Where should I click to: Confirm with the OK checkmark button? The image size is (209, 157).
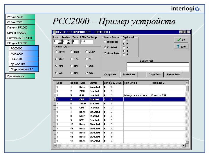(181, 40)
